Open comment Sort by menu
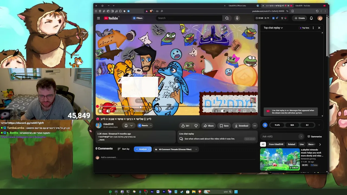Screen dimensions: 347x195 pyautogui.click(x=124, y=149)
